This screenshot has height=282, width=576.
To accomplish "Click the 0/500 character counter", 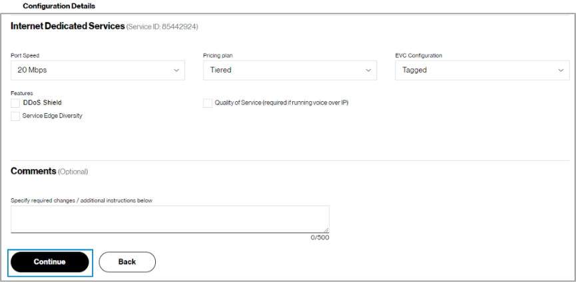I will 320,237.
